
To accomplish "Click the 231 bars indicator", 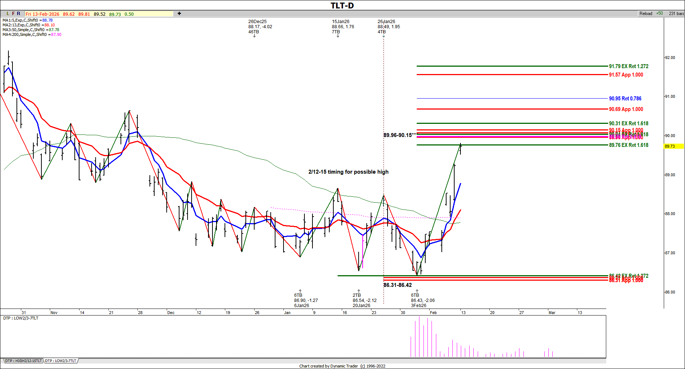I will coord(676,14).
